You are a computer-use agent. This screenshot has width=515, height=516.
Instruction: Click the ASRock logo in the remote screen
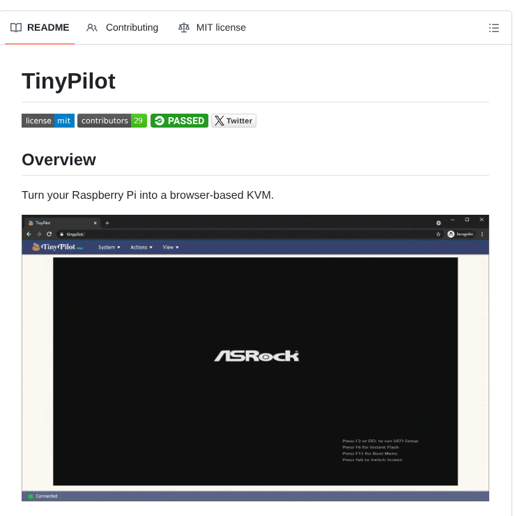(x=256, y=356)
